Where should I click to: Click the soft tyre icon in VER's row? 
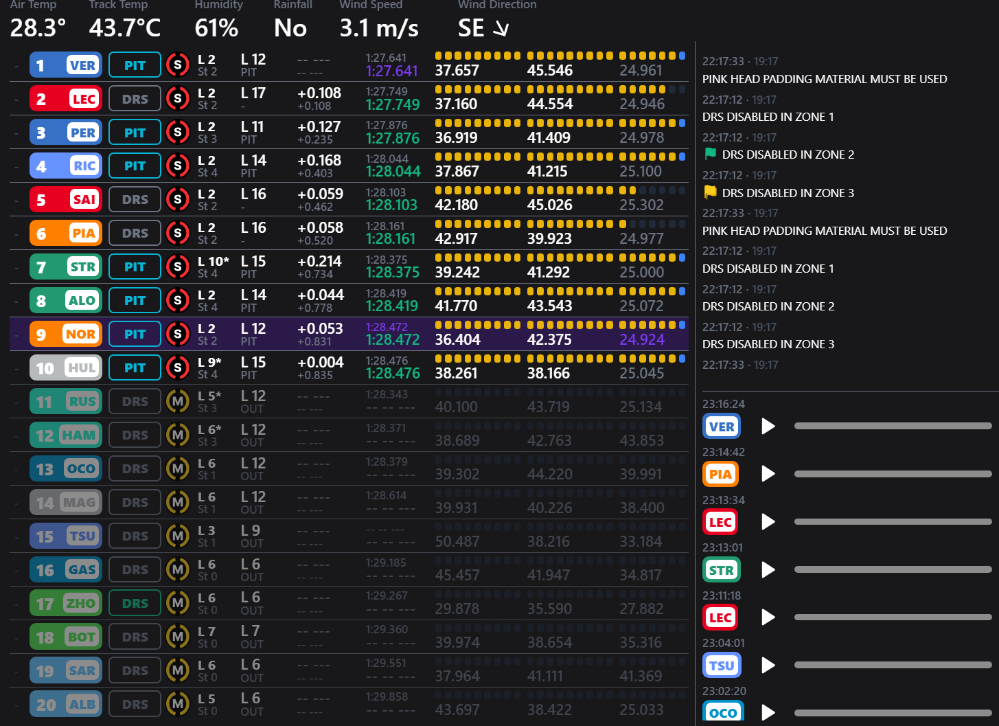coord(178,65)
